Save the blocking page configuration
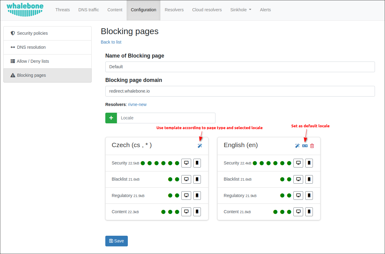Screen dimensions: 385x254 pos(117,241)
